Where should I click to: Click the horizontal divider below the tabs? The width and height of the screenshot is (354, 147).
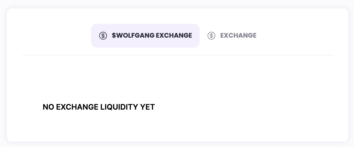point(178,55)
